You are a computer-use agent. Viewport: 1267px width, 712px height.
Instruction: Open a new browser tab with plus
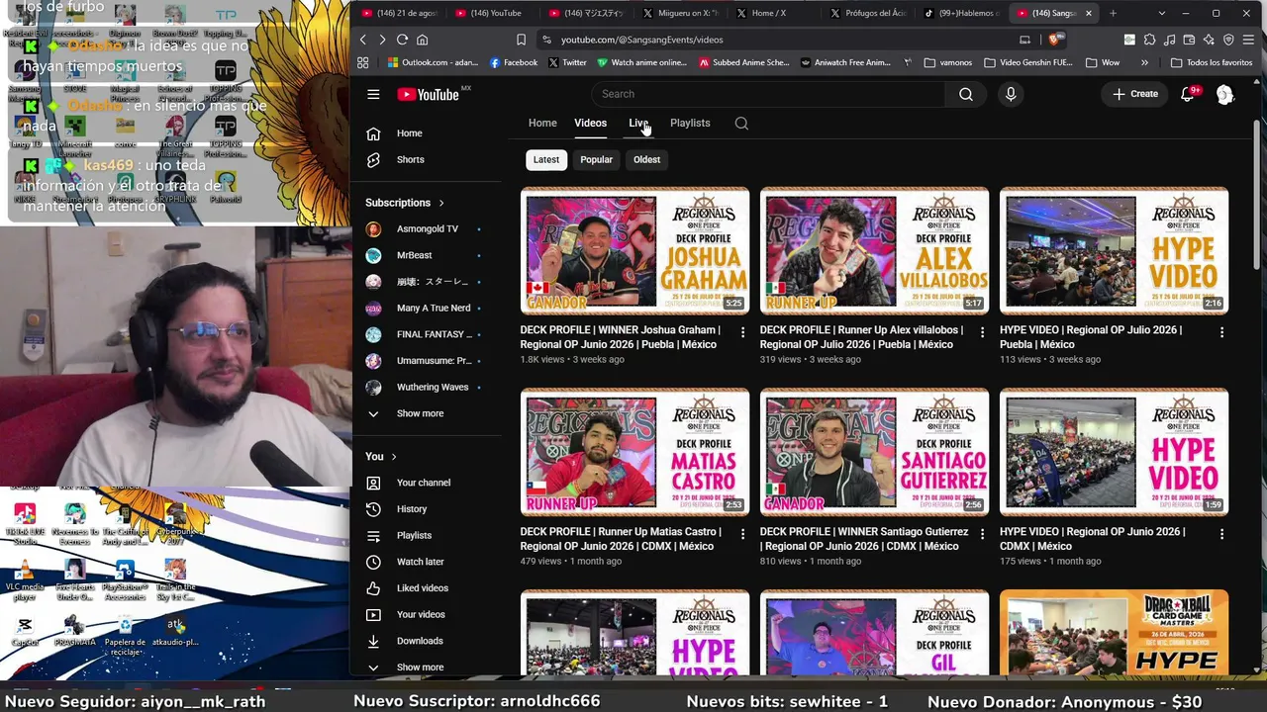(1113, 13)
